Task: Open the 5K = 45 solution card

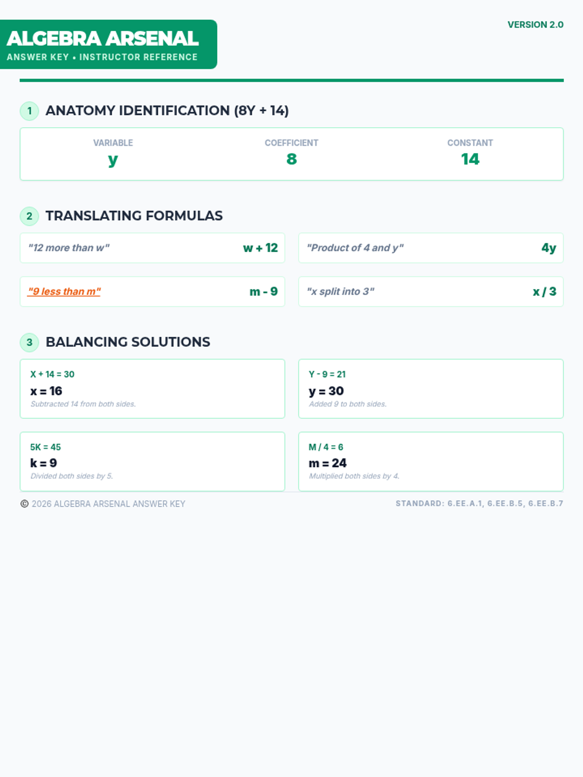Action: tap(152, 461)
